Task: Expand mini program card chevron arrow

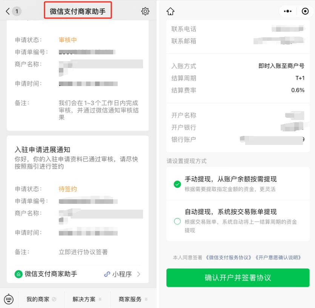Action: (138, 274)
